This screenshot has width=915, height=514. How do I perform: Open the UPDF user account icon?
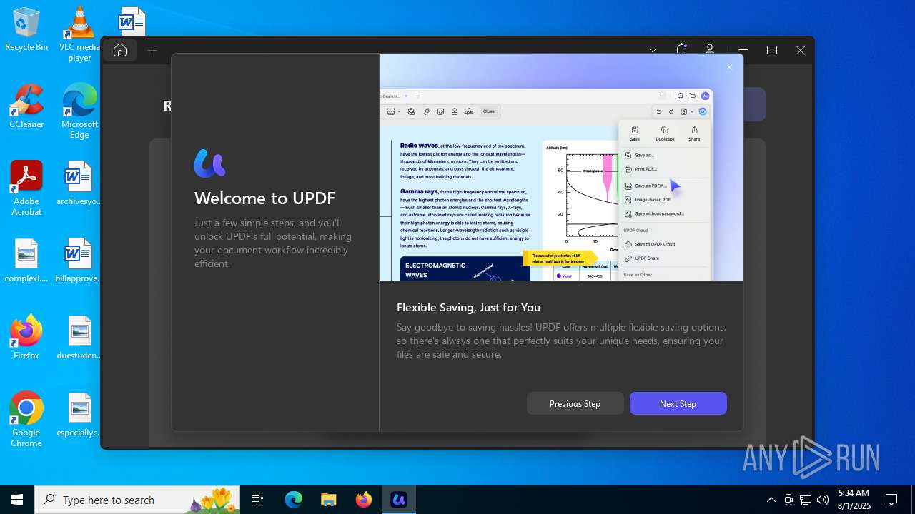point(710,50)
